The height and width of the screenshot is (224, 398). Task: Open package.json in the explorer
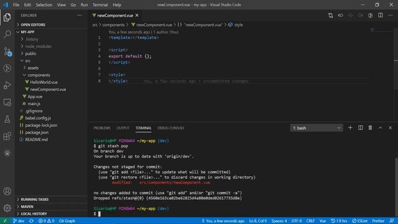coord(51,133)
